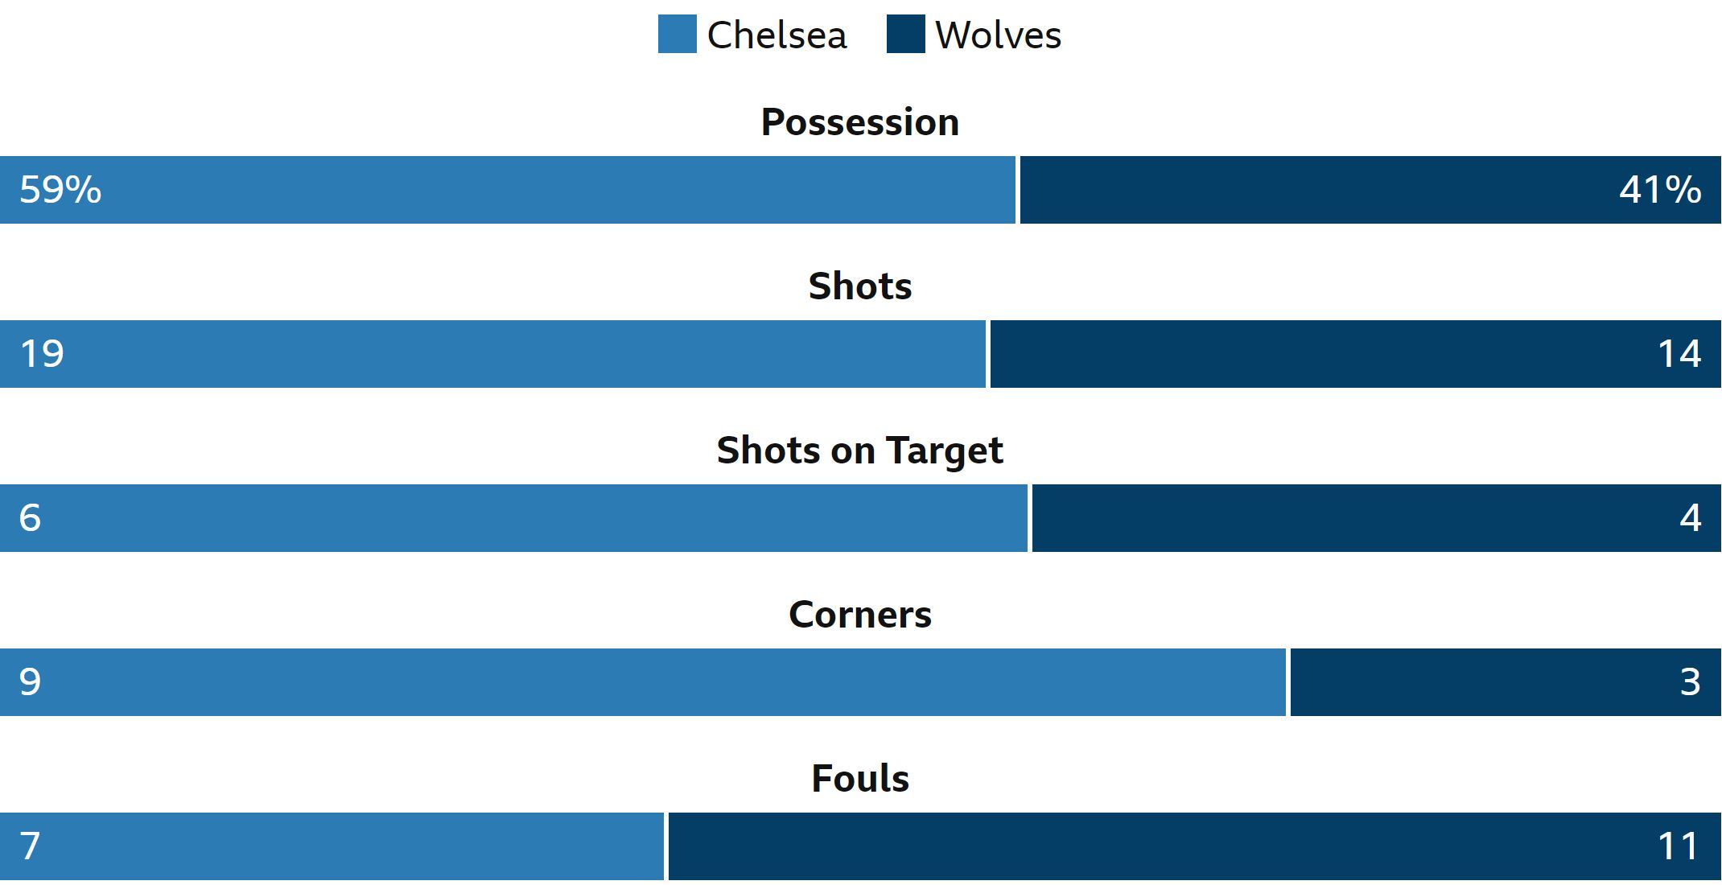This screenshot has height=885, width=1722.
Task: Click the Shots heading
Action: coord(860,286)
